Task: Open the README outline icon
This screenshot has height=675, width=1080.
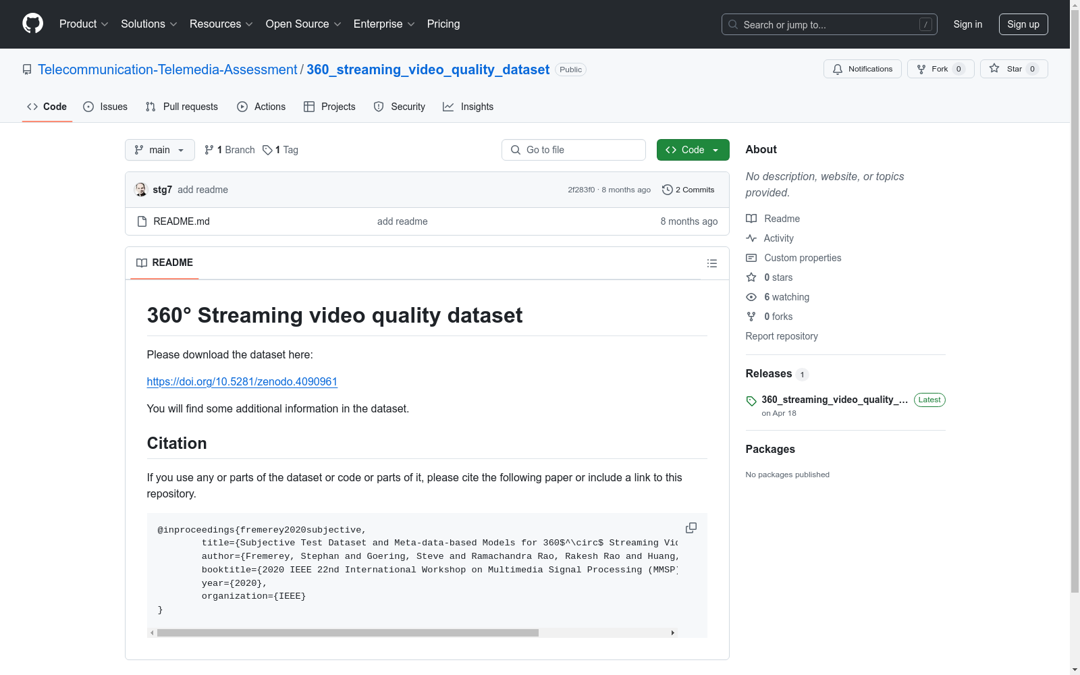Action: pos(712,263)
